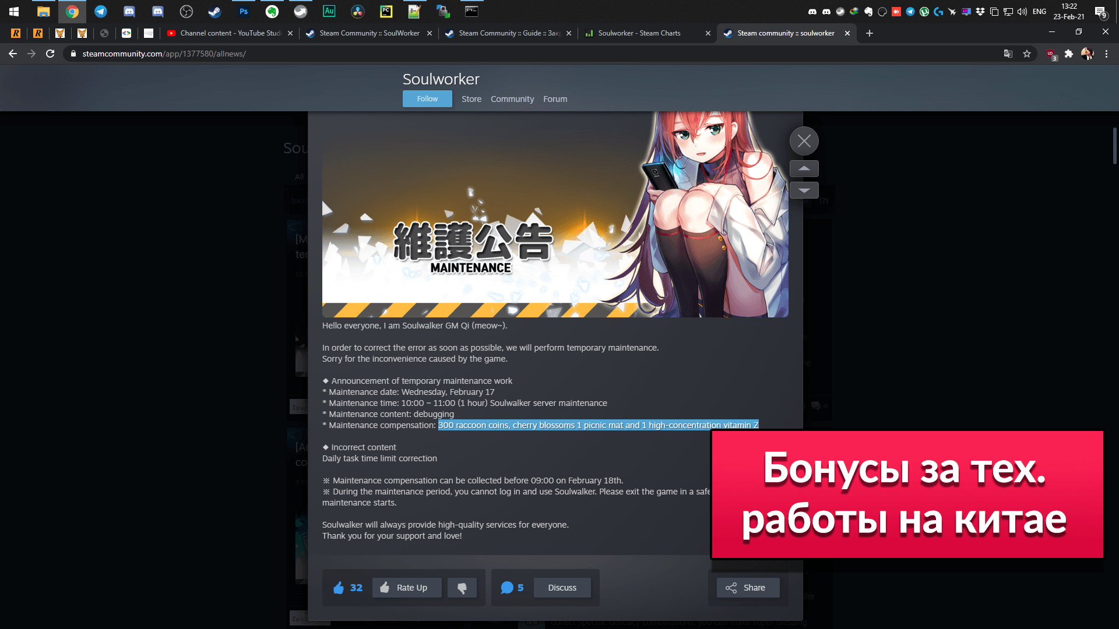Open File Explorer from the taskbar

(44, 11)
